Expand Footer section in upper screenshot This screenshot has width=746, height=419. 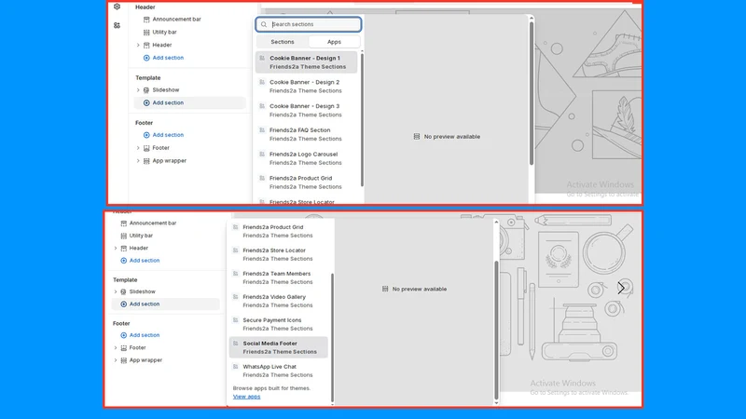point(138,148)
